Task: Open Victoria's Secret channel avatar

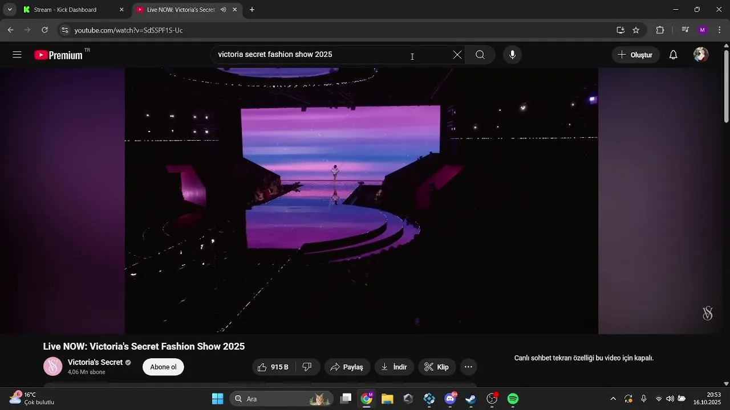Action: (x=52, y=367)
